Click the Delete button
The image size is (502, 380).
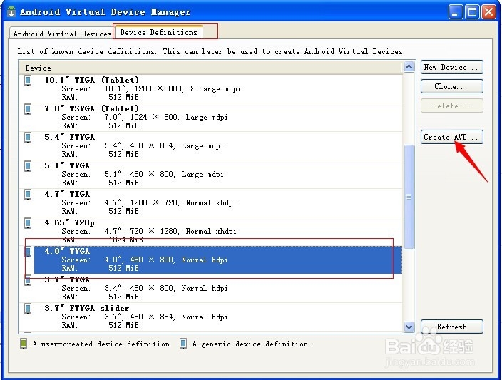(452, 106)
